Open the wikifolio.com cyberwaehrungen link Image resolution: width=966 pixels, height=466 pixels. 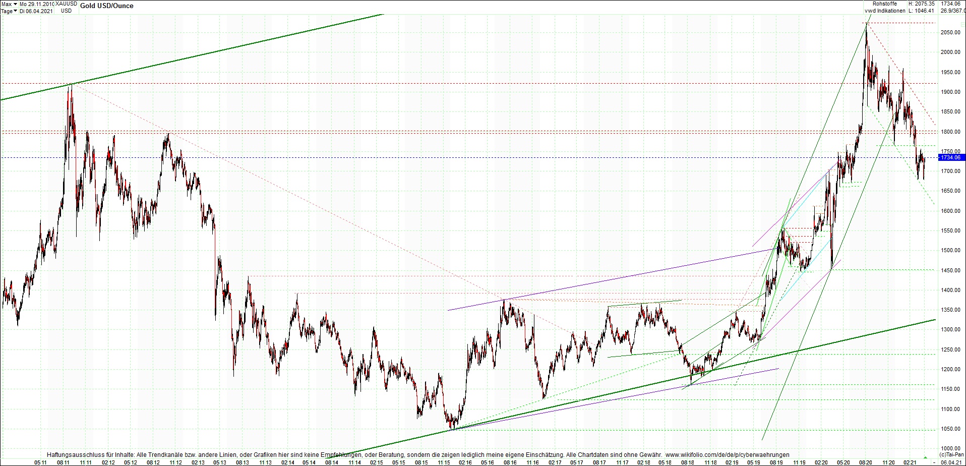point(728,455)
